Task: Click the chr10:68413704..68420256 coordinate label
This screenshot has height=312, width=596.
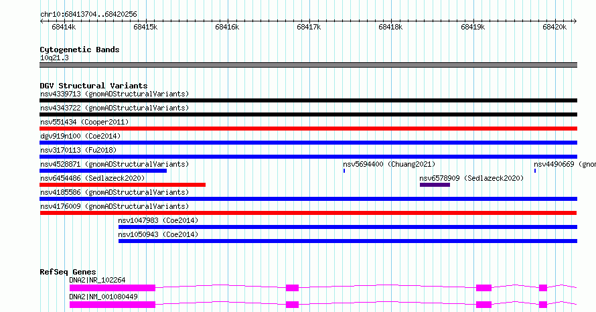Action: (88, 15)
